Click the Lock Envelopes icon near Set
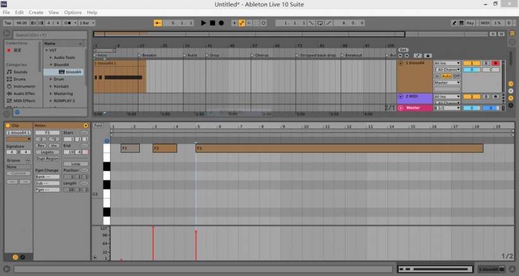The height and width of the screenshot is (276, 519). 427,55
